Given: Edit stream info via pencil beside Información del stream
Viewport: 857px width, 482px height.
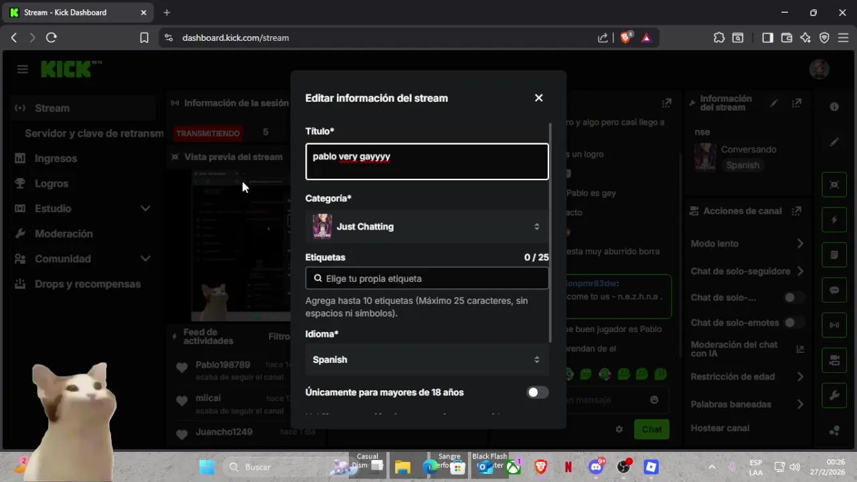Looking at the screenshot, I should point(774,103).
